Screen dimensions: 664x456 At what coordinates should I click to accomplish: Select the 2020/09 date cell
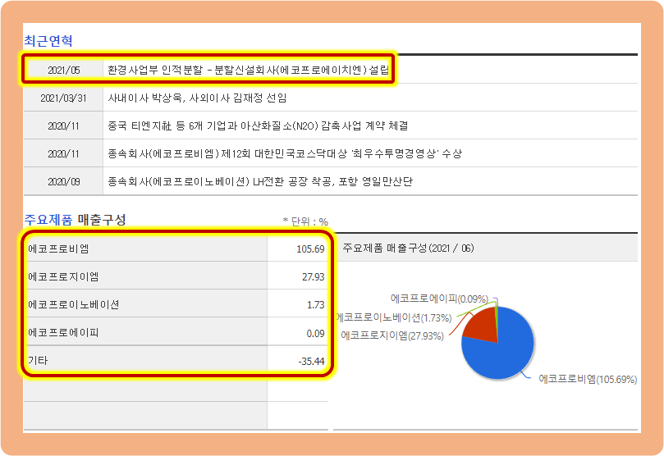pyautogui.click(x=63, y=182)
